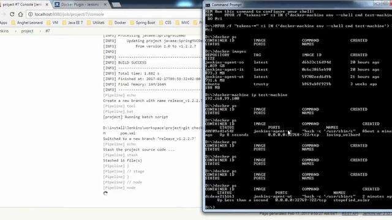Viewport: 392px width, 220px height.
Task: Click the '[Pipeline] stash' log line
Action: (x=120, y=155)
